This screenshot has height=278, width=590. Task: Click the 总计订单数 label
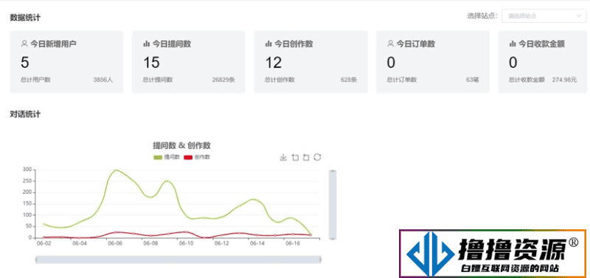click(x=402, y=80)
